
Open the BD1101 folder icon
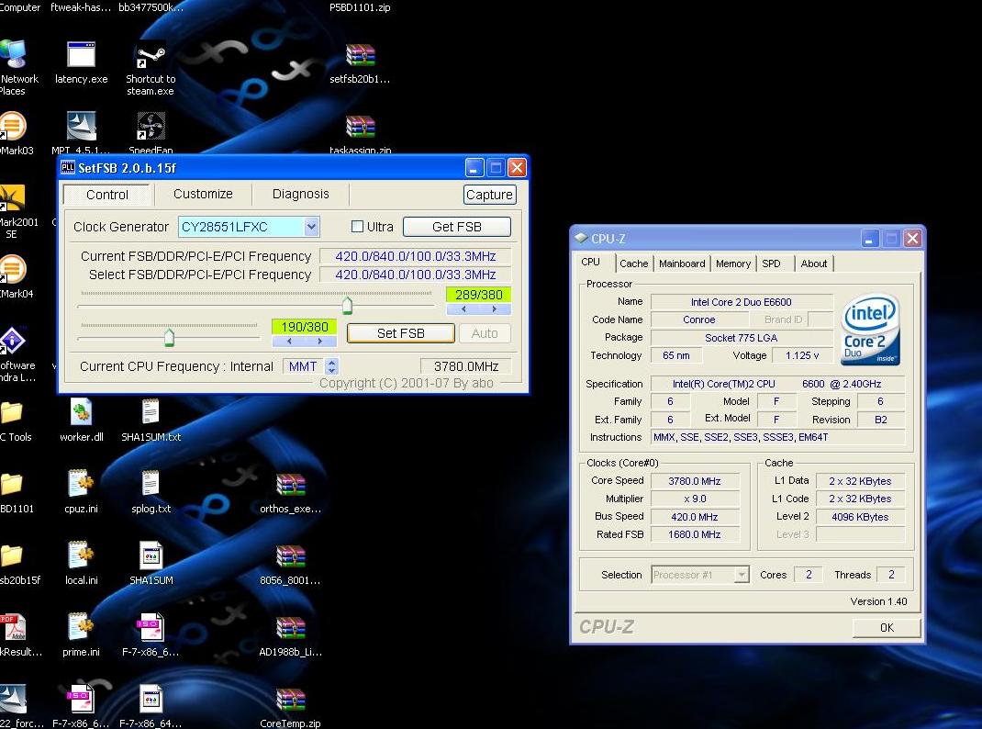[x=11, y=485]
